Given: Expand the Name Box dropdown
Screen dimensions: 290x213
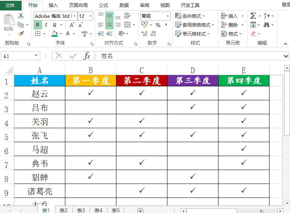Looking at the screenshot, I should click(36, 56).
